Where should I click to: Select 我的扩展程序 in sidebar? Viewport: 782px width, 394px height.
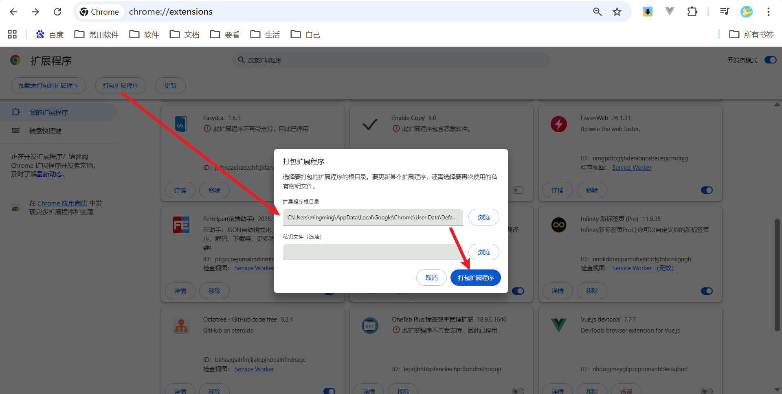(58, 112)
